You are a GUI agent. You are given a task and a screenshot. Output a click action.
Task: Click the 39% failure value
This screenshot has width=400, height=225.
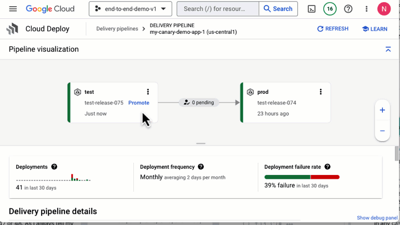point(279,186)
